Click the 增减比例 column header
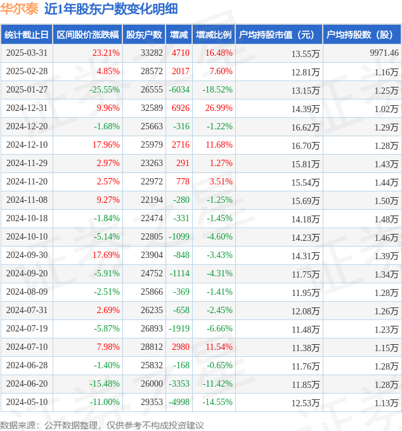The height and width of the screenshot is (431, 402). coord(214,35)
